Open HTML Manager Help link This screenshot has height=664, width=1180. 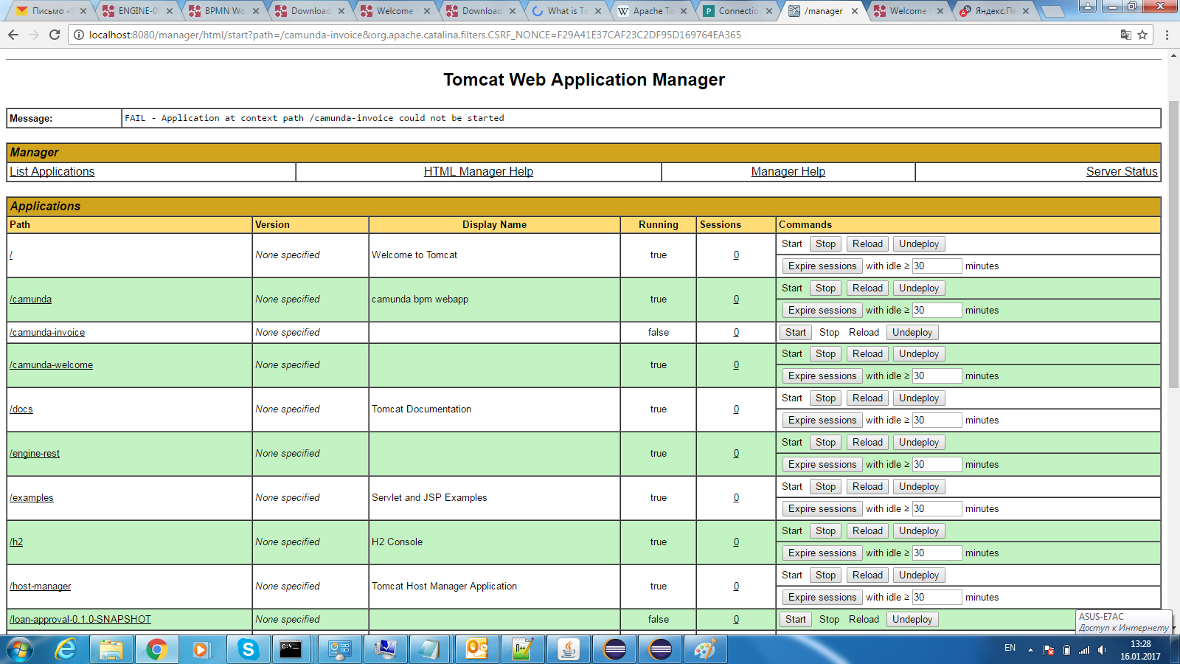(479, 171)
